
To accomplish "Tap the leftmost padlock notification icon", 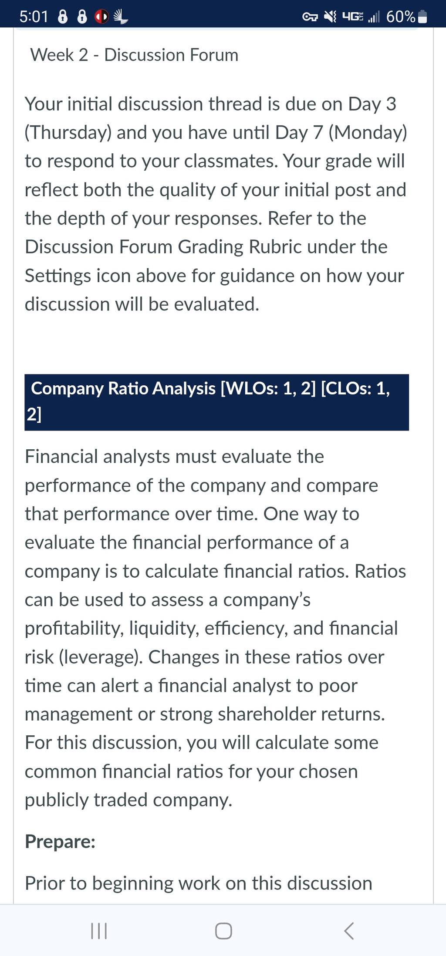I will point(63,17).
